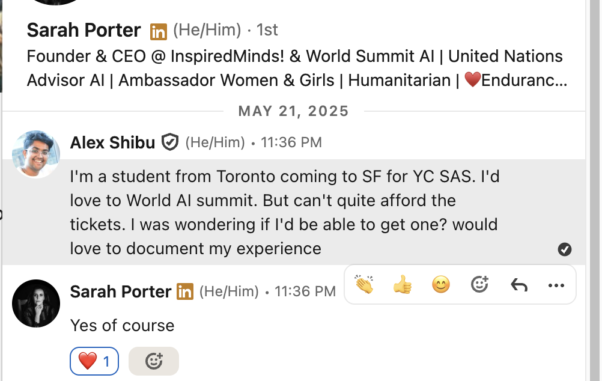Click the message sent checkmark indicator
Screen dimensions: 602x381
coord(564,249)
